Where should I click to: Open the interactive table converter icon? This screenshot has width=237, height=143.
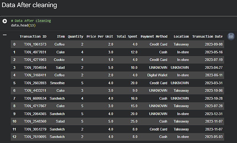231,36
